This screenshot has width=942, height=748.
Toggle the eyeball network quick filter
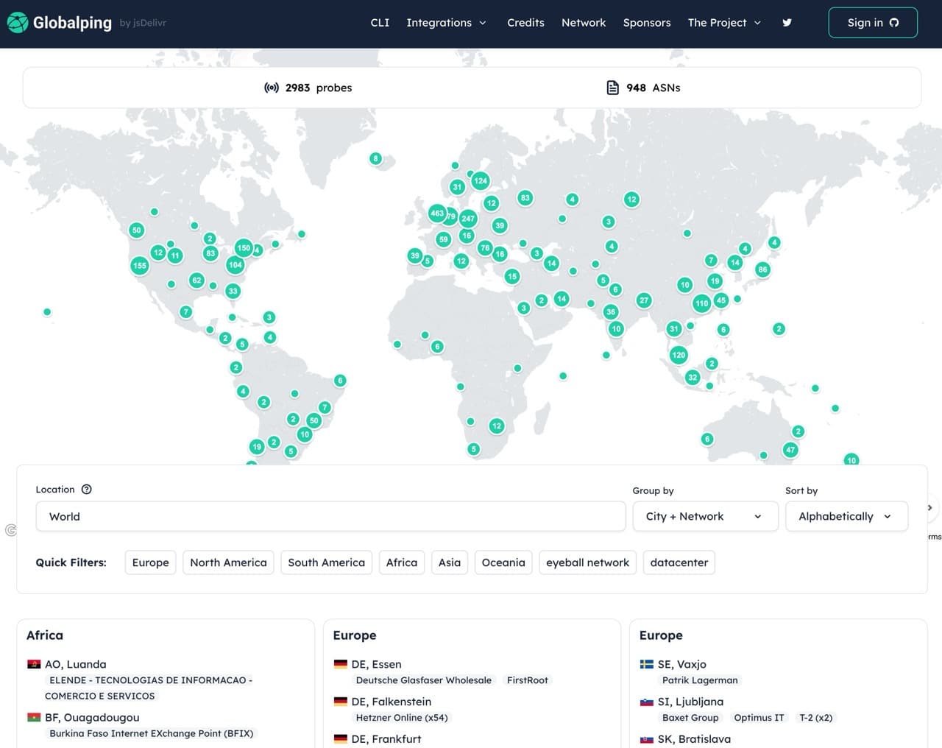pyautogui.click(x=587, y=562)
